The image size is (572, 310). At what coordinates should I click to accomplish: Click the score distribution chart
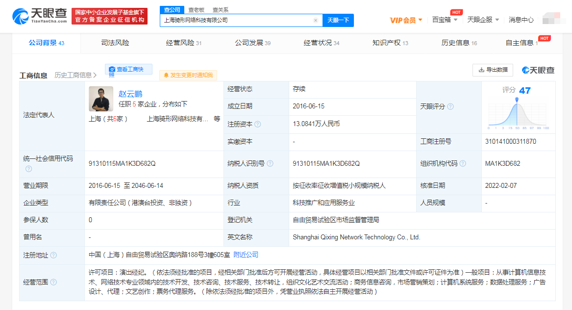[x=518, y=113]
